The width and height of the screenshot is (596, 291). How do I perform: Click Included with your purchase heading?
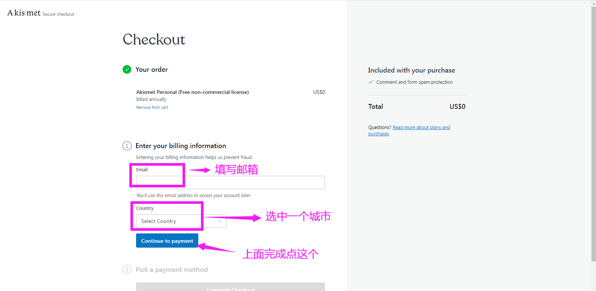click(x=411, y=70)
